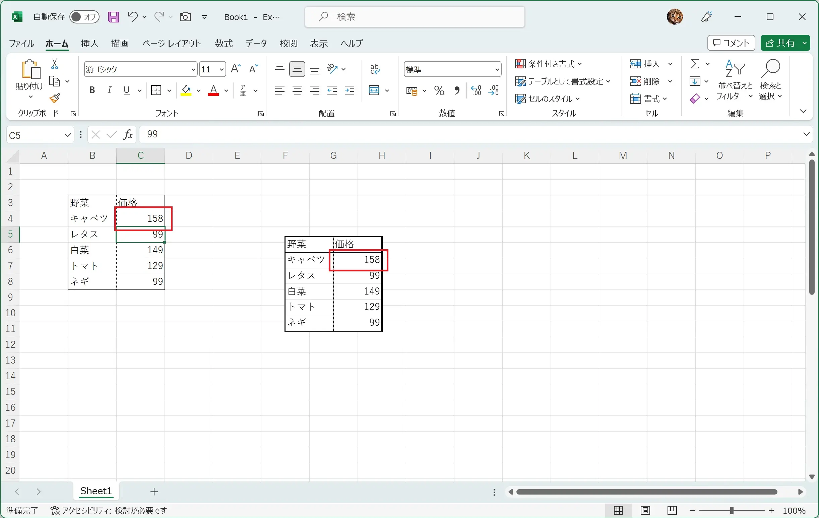Viewport: 819px width, 518px height.
Task: Click the コメント button
Action: coord(731,43)
